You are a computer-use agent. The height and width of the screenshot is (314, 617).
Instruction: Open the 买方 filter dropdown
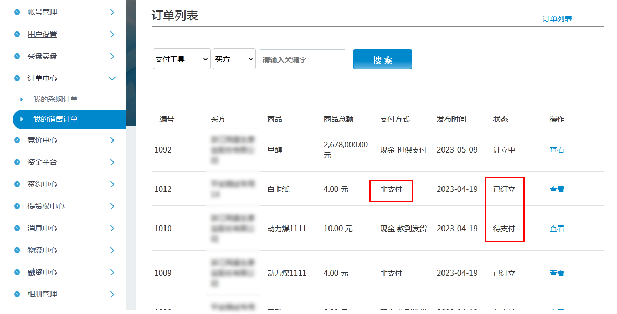[234, 59]
